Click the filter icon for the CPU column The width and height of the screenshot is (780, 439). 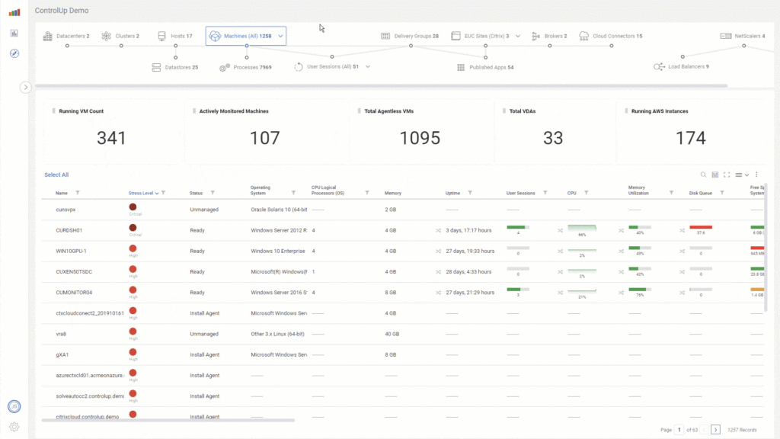(x=586, y=193)
